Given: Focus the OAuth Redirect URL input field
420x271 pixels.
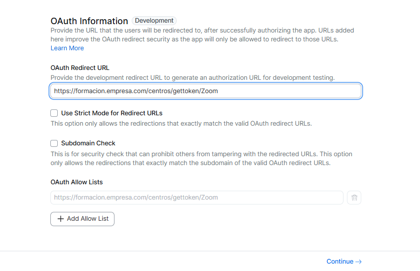Looking at the screenshot, I should (x=206, y=91).
